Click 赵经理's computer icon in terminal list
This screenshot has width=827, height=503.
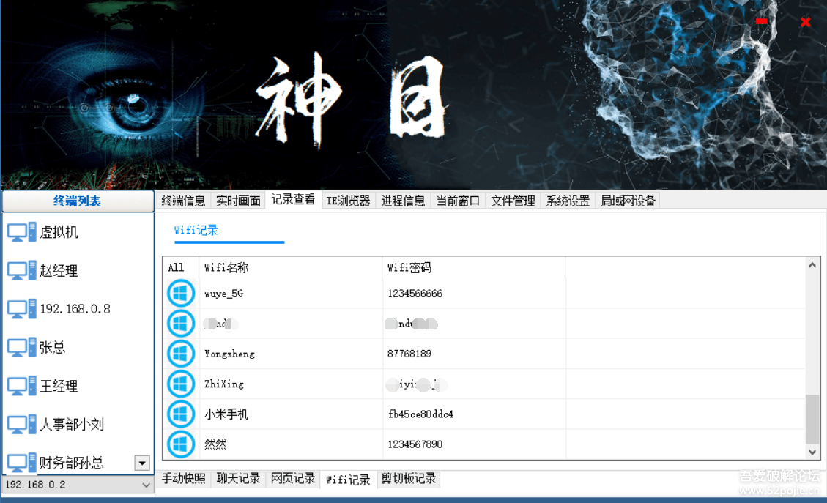point(19,269)
